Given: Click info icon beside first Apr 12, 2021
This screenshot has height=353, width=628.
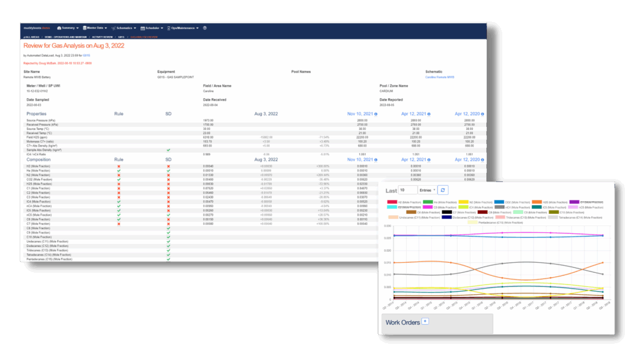Looking at the screenshot, I should pos(429,114).
